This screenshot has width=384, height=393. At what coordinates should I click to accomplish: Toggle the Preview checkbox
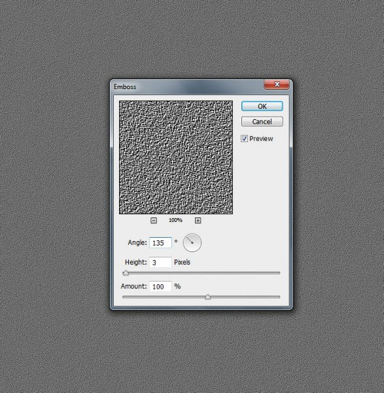coord(244,139)
